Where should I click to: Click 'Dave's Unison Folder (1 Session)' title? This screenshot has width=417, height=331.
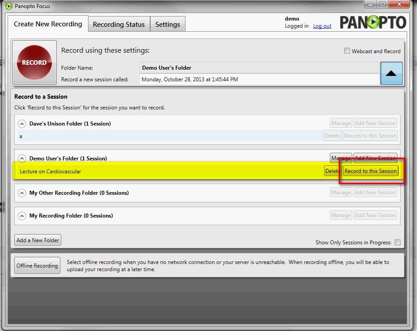coord(70,124)
